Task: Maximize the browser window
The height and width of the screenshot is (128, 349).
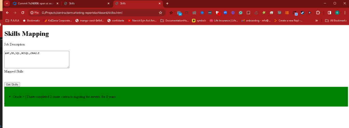Action: (x=335, y=3)
